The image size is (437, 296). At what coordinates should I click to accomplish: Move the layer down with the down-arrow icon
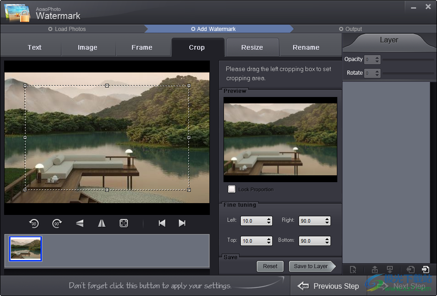(x=390, y=270)
